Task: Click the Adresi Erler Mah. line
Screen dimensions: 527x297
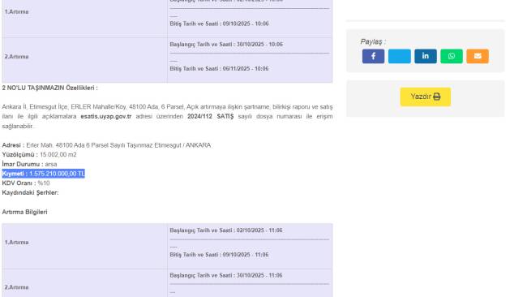Action: pos(106,145)
